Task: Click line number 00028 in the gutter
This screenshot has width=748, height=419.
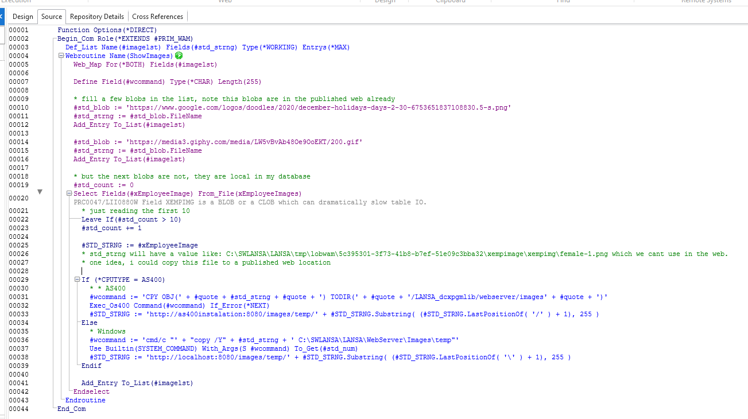Action: [18, 271]
